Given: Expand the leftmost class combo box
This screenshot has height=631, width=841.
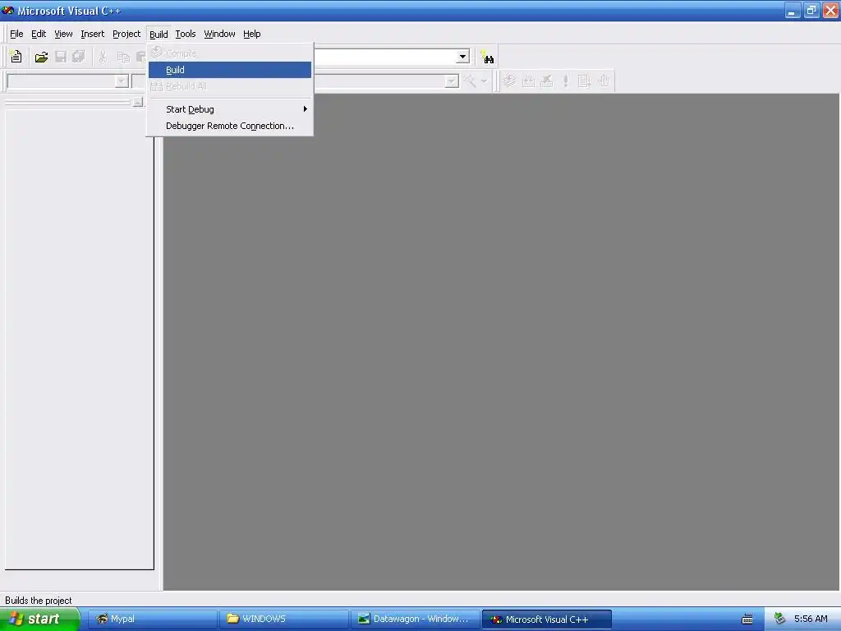Looking at the screenshot, I should [122, 81].
